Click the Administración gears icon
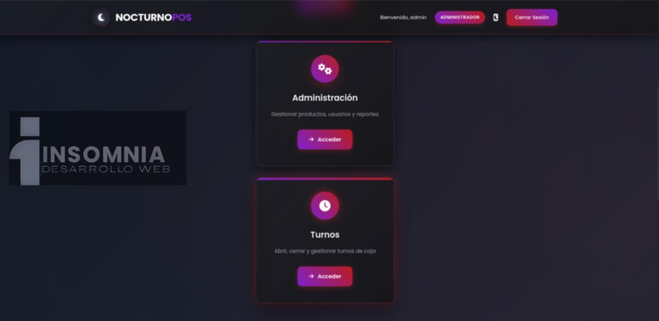 [325, 69]
